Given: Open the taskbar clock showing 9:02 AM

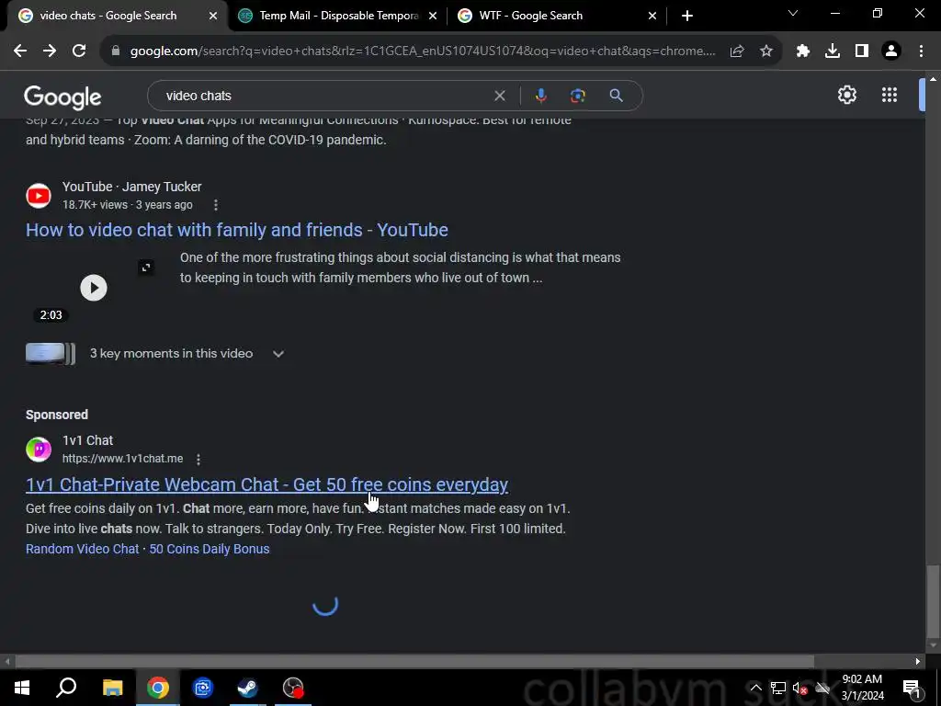Looking at the screenshot, I should point(862,688).
